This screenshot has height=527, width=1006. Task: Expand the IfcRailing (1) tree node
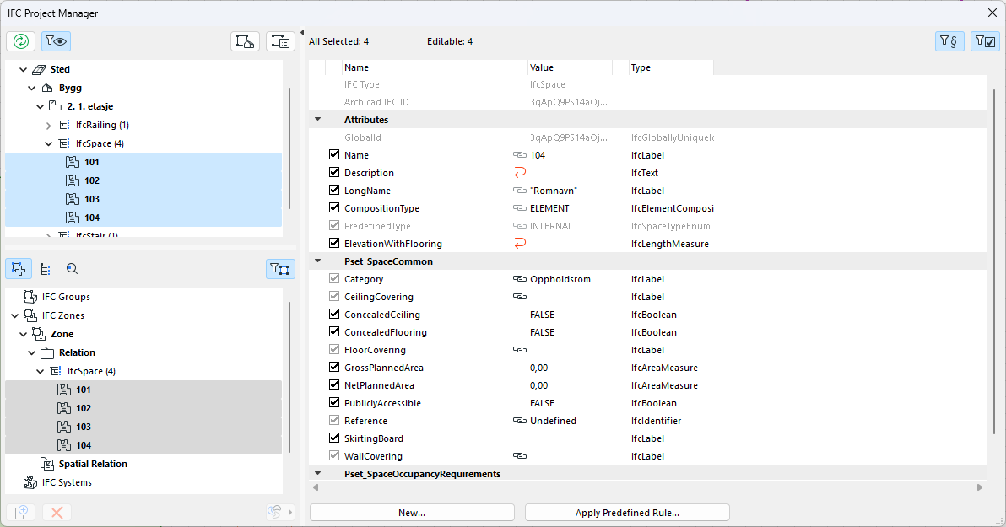(49, 125)
